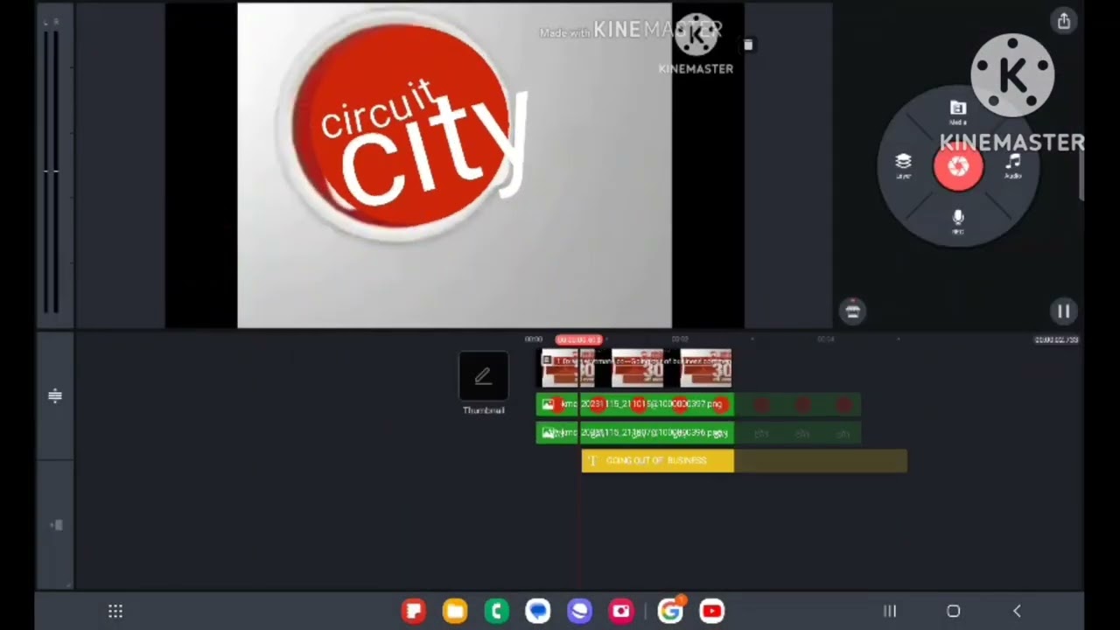The image size is (1120, 630).
Task: Pause the preview playback
Action: (x=1064, y=311)
